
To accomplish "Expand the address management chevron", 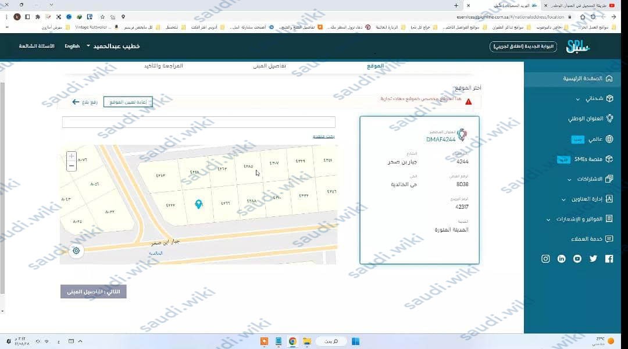I will coord(563,200).
